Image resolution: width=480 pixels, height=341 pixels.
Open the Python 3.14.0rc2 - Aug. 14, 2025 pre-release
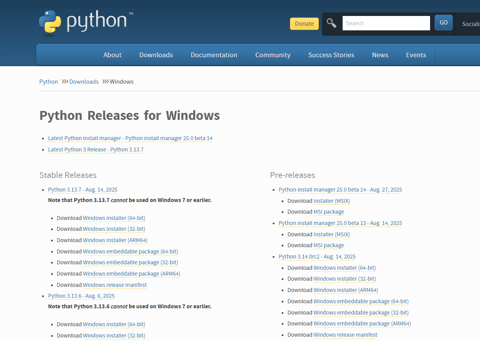tap(317, 257)
